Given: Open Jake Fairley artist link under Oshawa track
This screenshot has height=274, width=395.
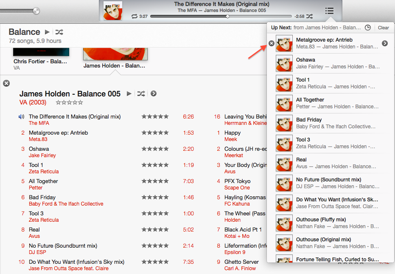Looking at the screenshot, I should coord(42,155).
